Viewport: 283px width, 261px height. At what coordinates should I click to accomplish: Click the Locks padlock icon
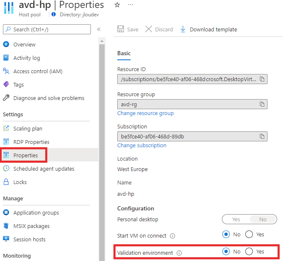coord(6,182)
